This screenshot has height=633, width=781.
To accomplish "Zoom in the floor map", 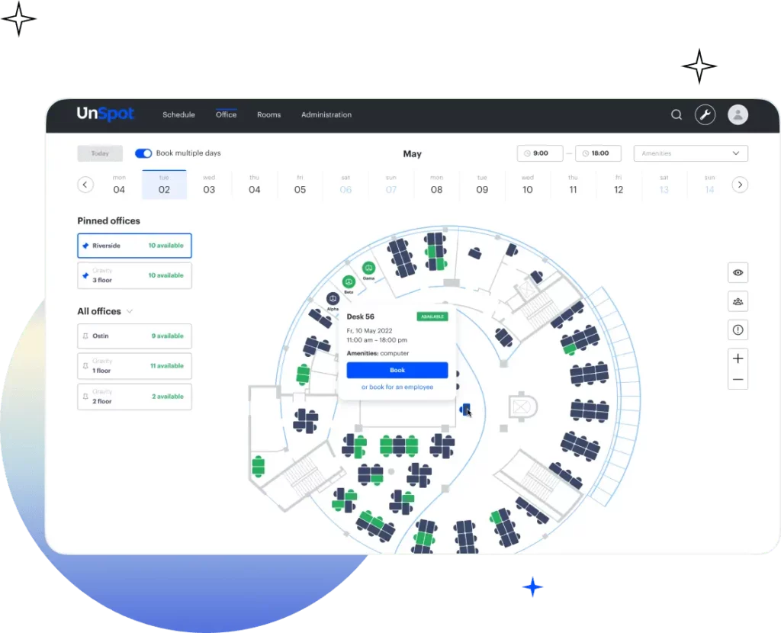I will [738, 358].
